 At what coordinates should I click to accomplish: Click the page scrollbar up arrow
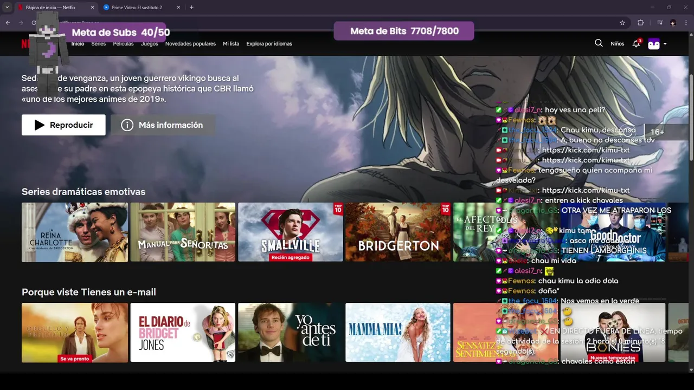pos(691,34)
